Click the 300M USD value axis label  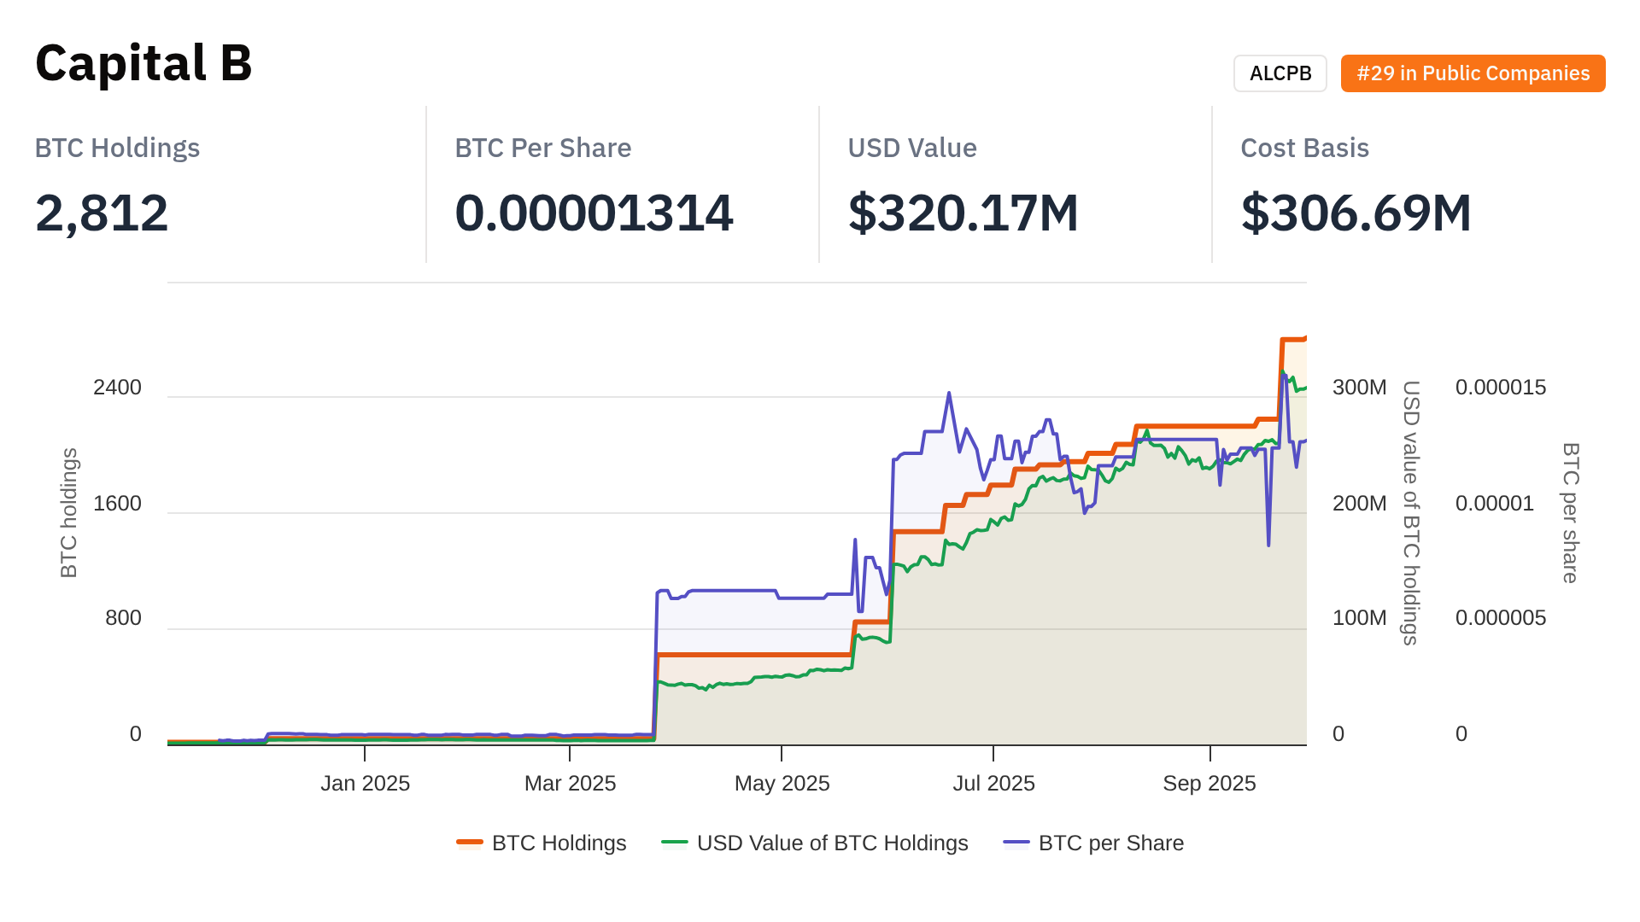tap(1359, 388)
